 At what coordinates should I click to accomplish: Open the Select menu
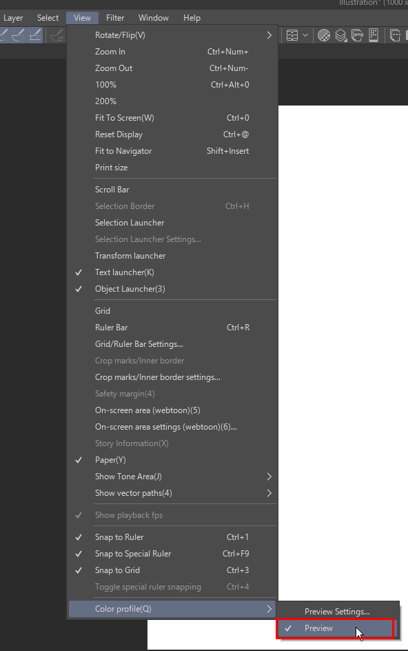tap(48, 18)
